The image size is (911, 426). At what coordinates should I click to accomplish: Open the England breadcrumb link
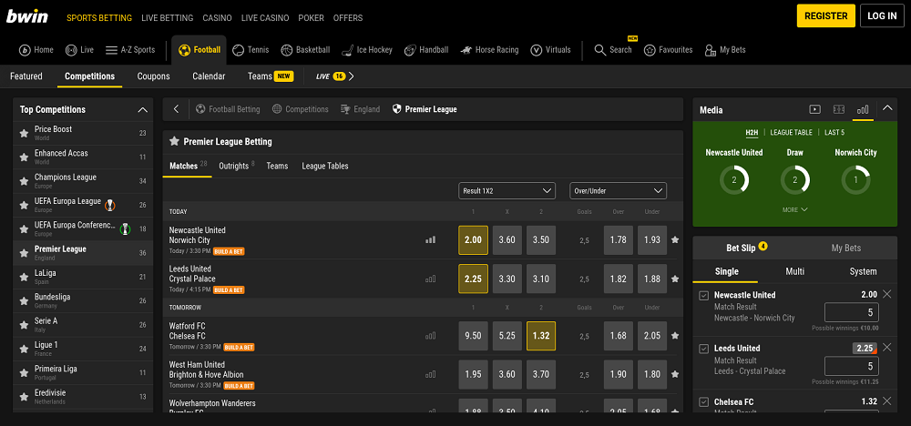pyautogui.click(x=360, y=109)
